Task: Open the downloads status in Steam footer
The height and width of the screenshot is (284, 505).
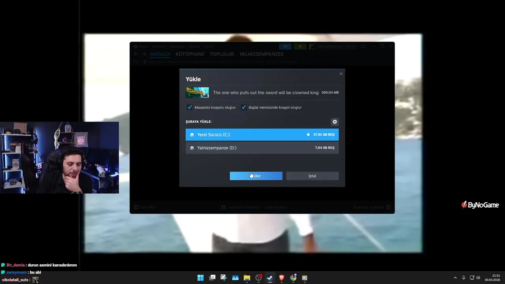Action: tap(254, 207)
